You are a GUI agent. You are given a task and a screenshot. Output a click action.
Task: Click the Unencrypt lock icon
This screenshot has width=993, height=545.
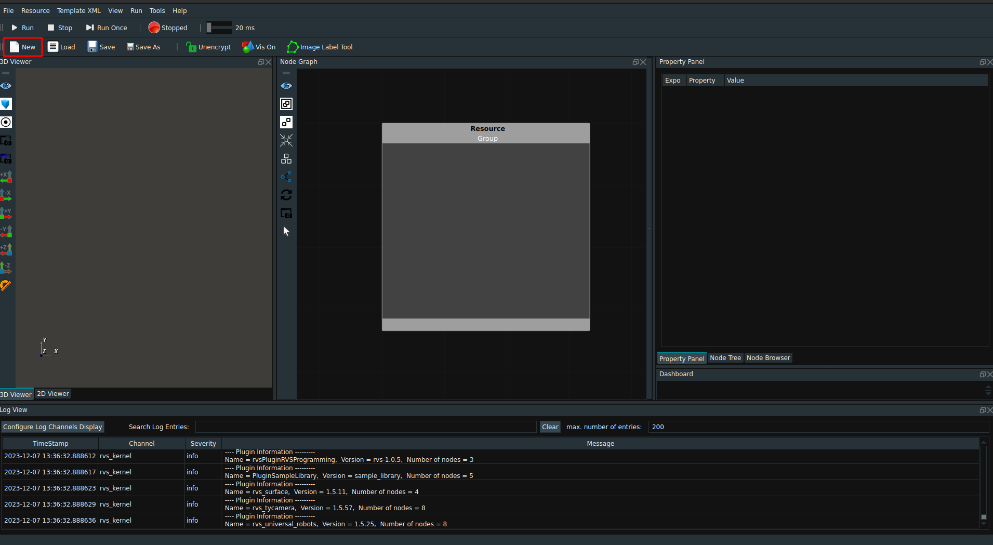tap(191, 47)
